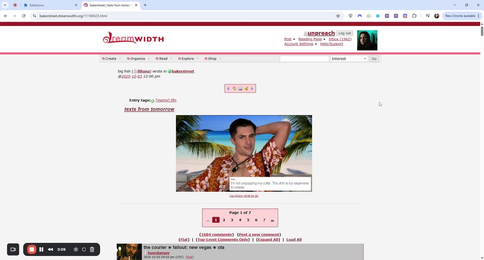Screen dimensions: 484x260
Task: Open the media control playlist icon
Action: (428, 16)
